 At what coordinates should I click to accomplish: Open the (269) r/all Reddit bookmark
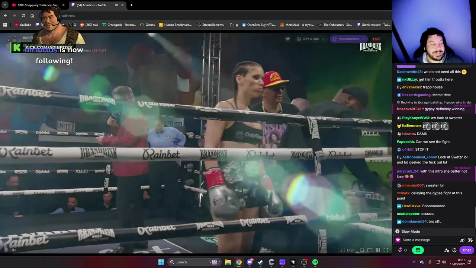[90, 25]
